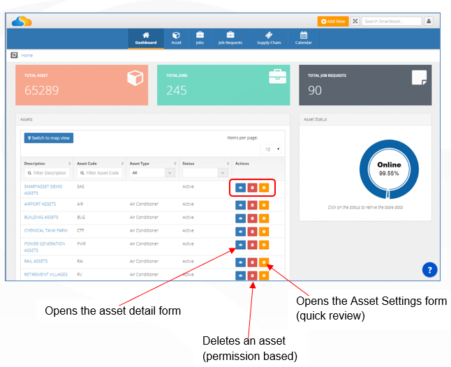Open the Supply Chain tab
The image size is (451, 367).
coord(269,38)
